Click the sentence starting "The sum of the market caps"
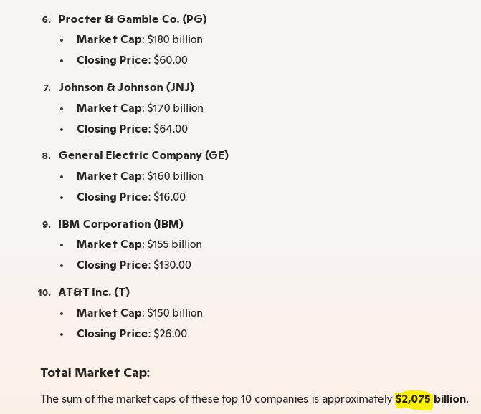 (215, 399)
